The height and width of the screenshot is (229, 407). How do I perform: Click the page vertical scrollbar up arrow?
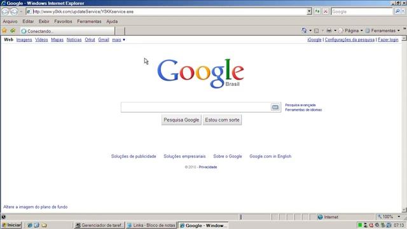pos(404,38)
